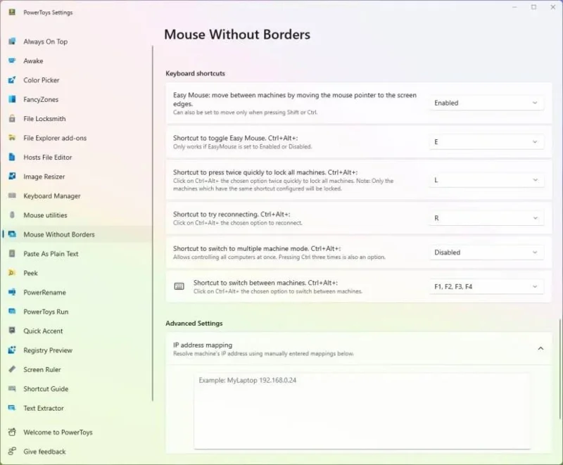Click the File Explorer add-ons icon
Screen dimensions: 563x465
click(12, 138)
